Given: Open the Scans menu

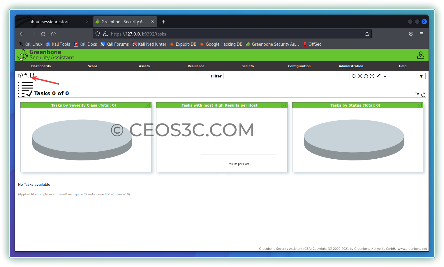Looking at the screenshot, I should [x=93, y=66].
